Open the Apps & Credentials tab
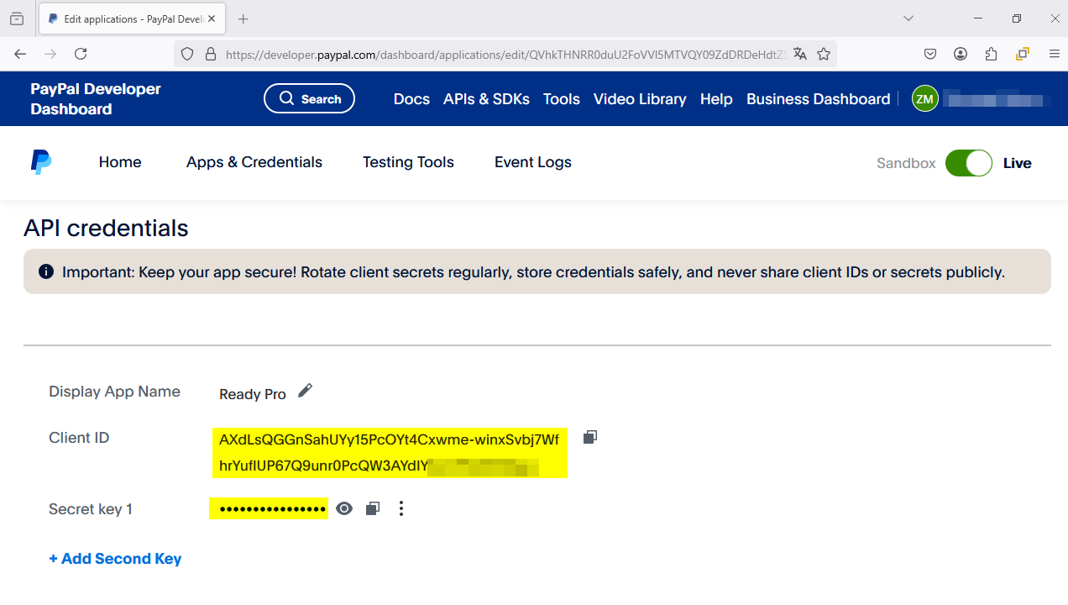 pos(254,162)
